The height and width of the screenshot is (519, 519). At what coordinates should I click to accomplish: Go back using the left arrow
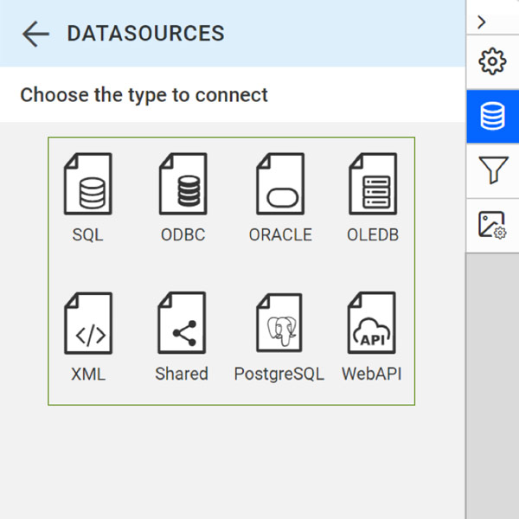[x=35, y=34]
